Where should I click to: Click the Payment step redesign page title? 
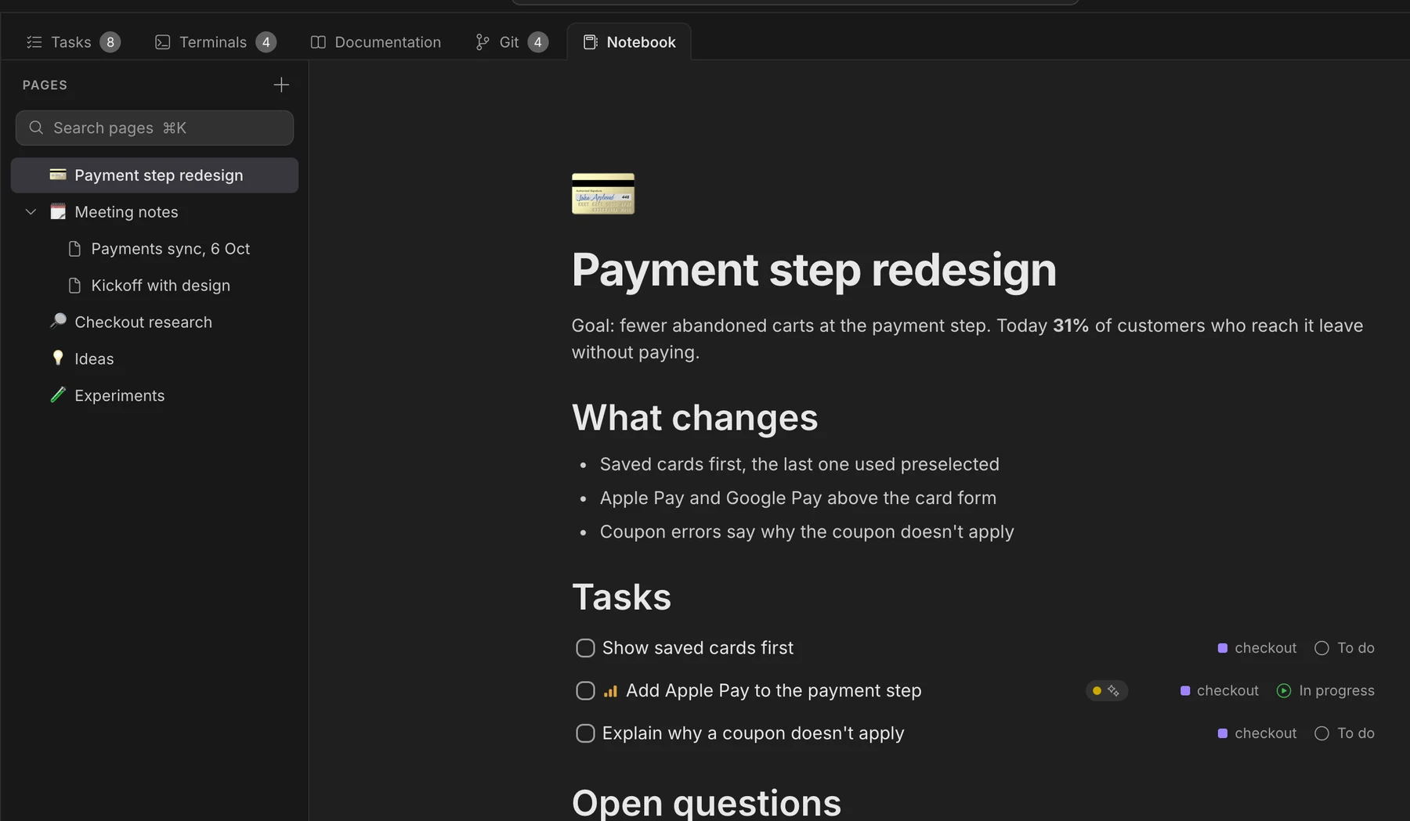pyautogui.click(x=814, y=269)
